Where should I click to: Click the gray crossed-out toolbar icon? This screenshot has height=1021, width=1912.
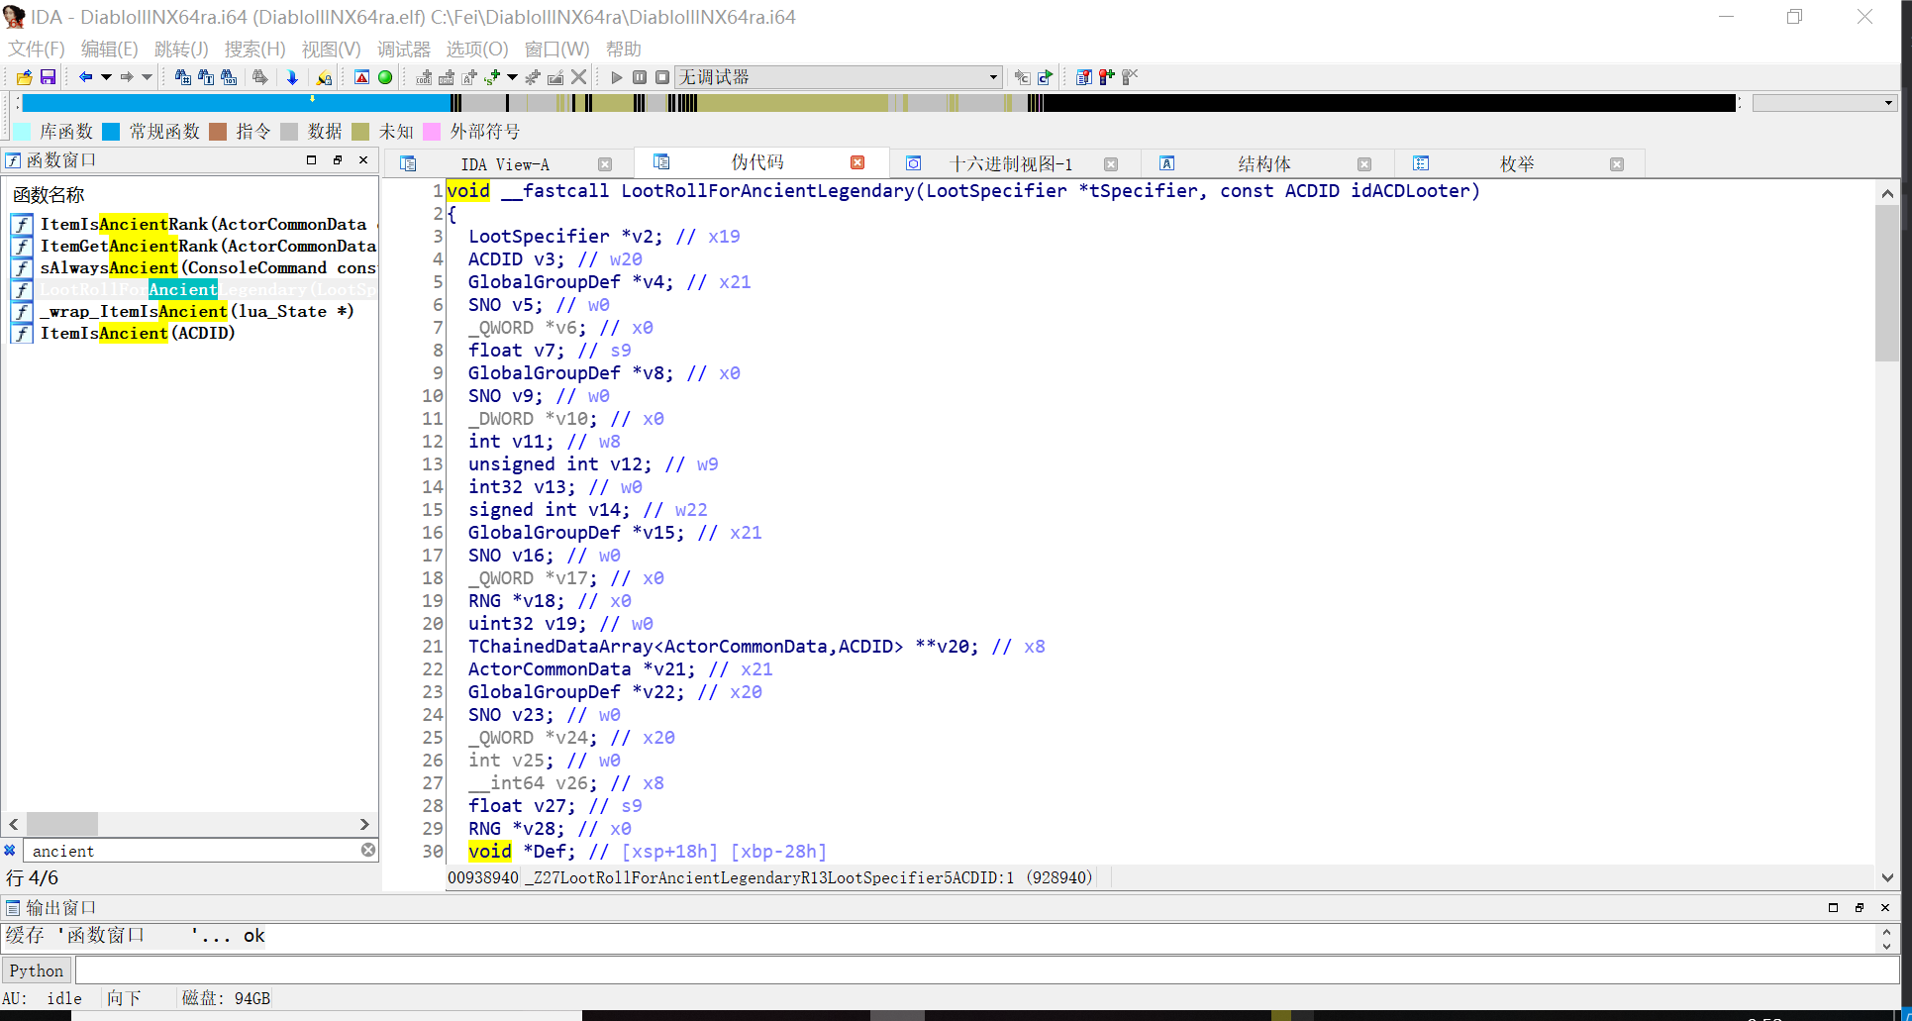[1130, 77]
